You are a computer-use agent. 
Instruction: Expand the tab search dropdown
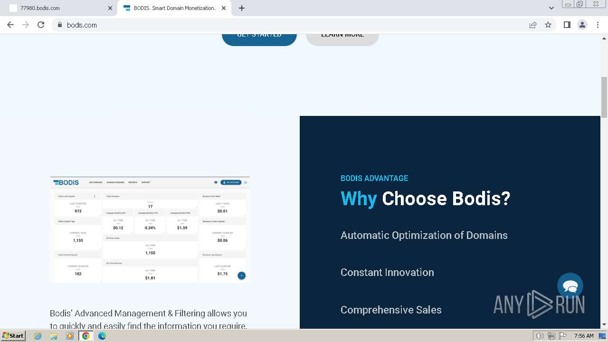[551, 8]
